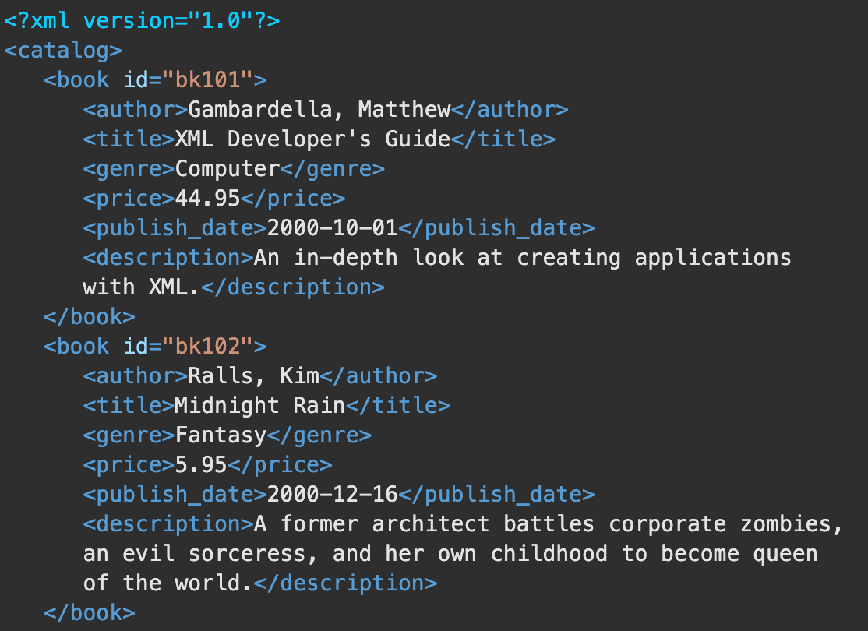Click the text "with XML." in the description
868x631 pixels.
point(141,287)
